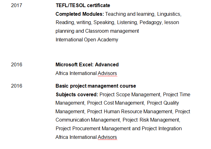211x149 pixels.
Task: Click the word 'Linguistics' in modules list
Action: tap(169, 14)
